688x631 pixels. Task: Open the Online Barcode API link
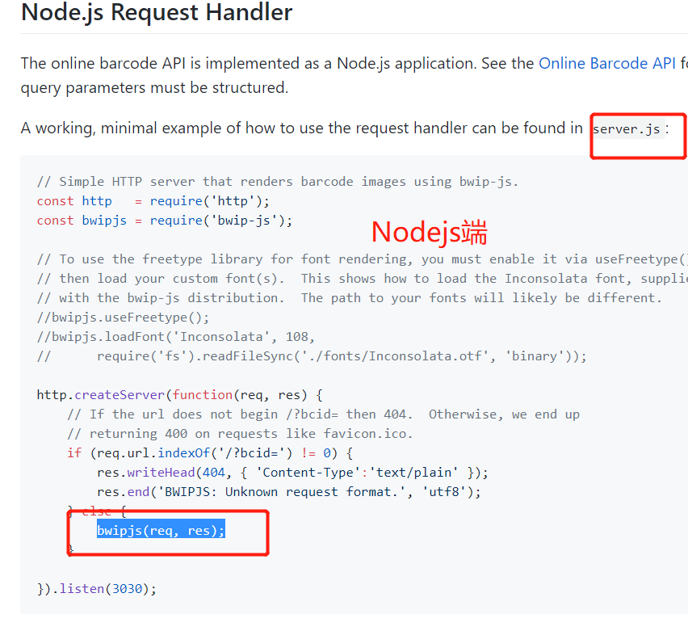click(x=606, y=63)
